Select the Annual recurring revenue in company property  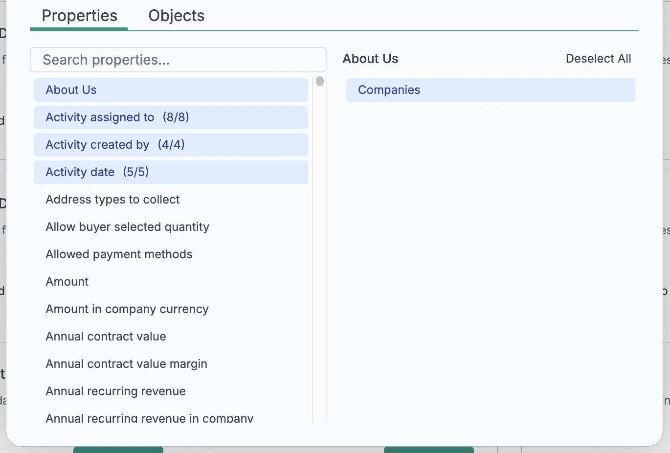[150, 416]
